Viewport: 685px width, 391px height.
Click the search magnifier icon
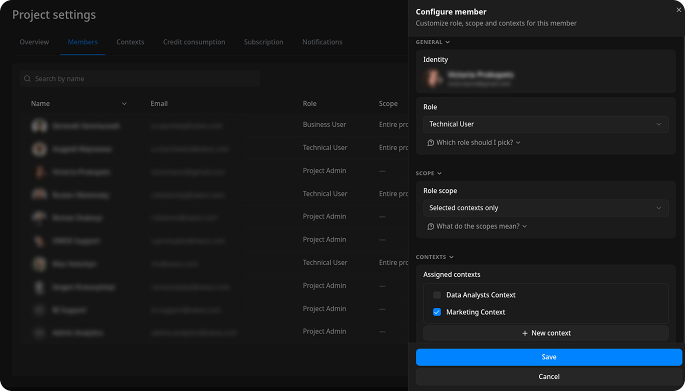[28, 79]
